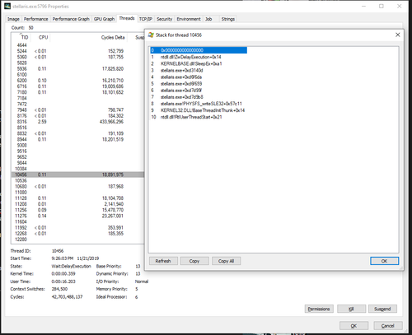Open the Security tab

pos(164,19)
